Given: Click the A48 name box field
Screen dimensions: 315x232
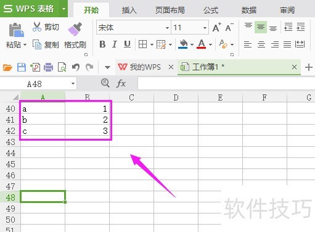Looking at the screenshot, I should tap(38, 84).
